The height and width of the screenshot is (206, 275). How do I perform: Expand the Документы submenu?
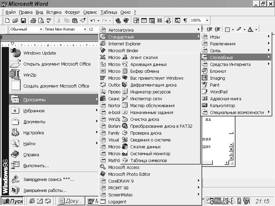coord(54,122)
